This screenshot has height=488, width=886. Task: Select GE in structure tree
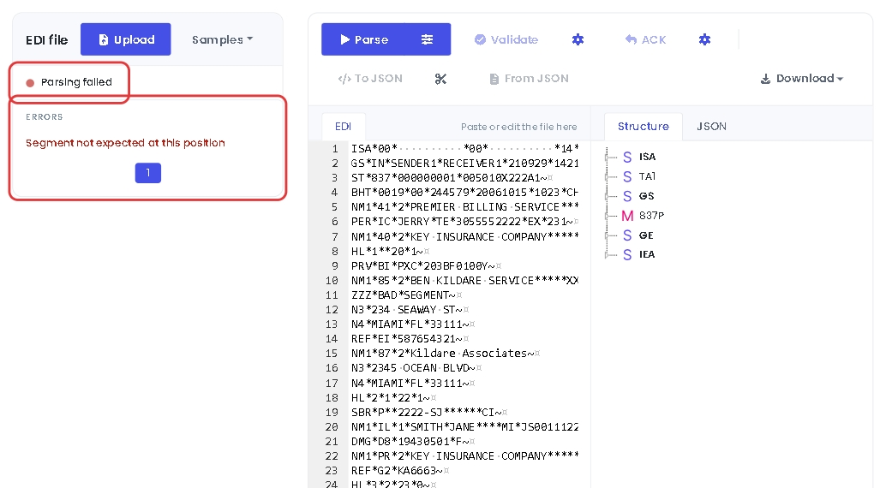646,235
